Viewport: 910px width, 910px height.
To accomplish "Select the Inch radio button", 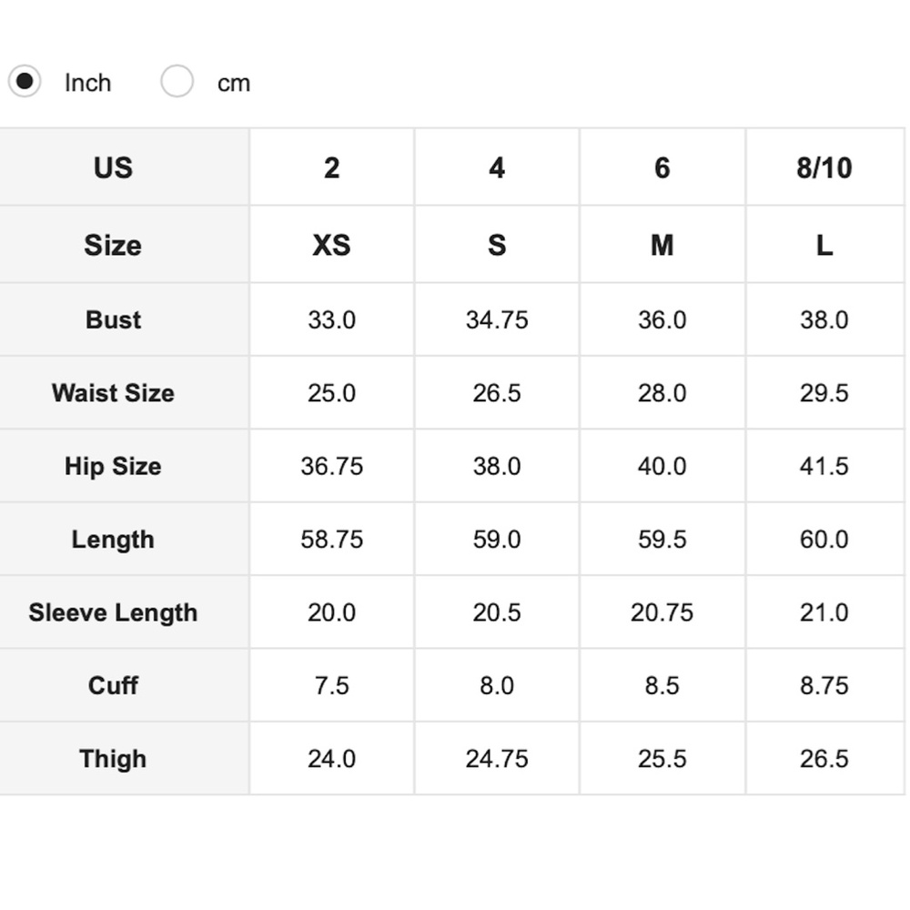I will [25, 82].
